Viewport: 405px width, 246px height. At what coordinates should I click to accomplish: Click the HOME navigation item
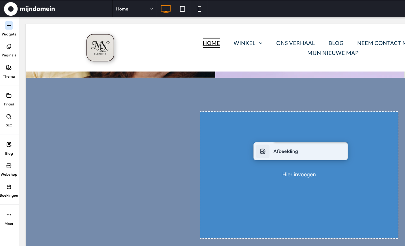(x=211, y=43)
